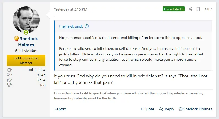Viewport: 219px width, 119px height.
Task: Jump to quoted post via arrow icon
Action: click(87, 26)
